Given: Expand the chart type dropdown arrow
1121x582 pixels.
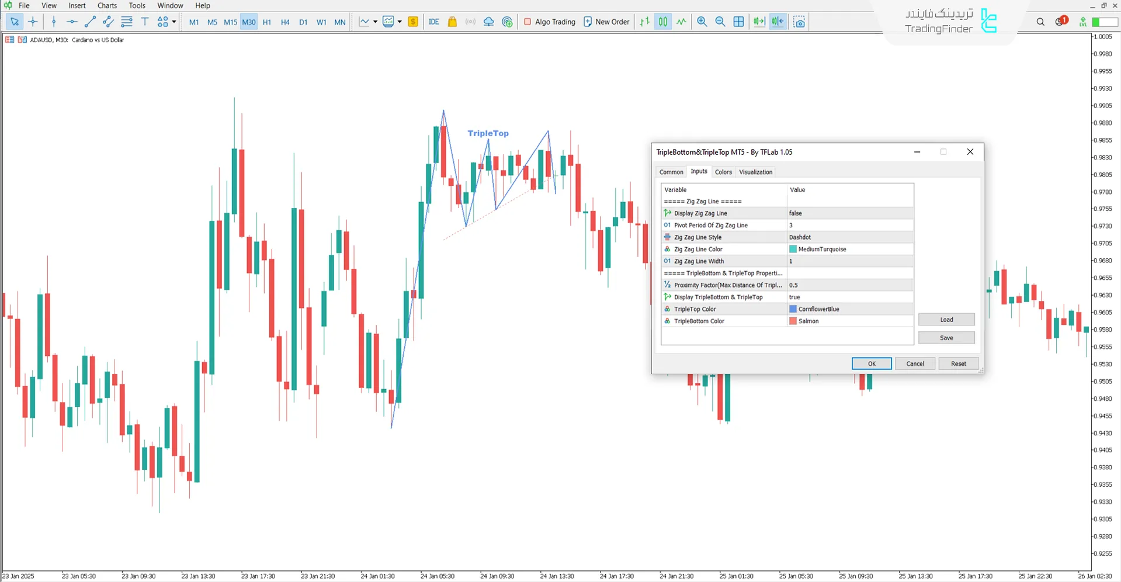Looking at the screenshot, I should tap(377, 22).
